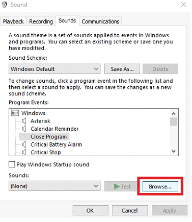Click the event list scroll up arrow
Image resolution: width=192 pixels, height=222 pixels.
pyautogui.click(x=174, y=113)
